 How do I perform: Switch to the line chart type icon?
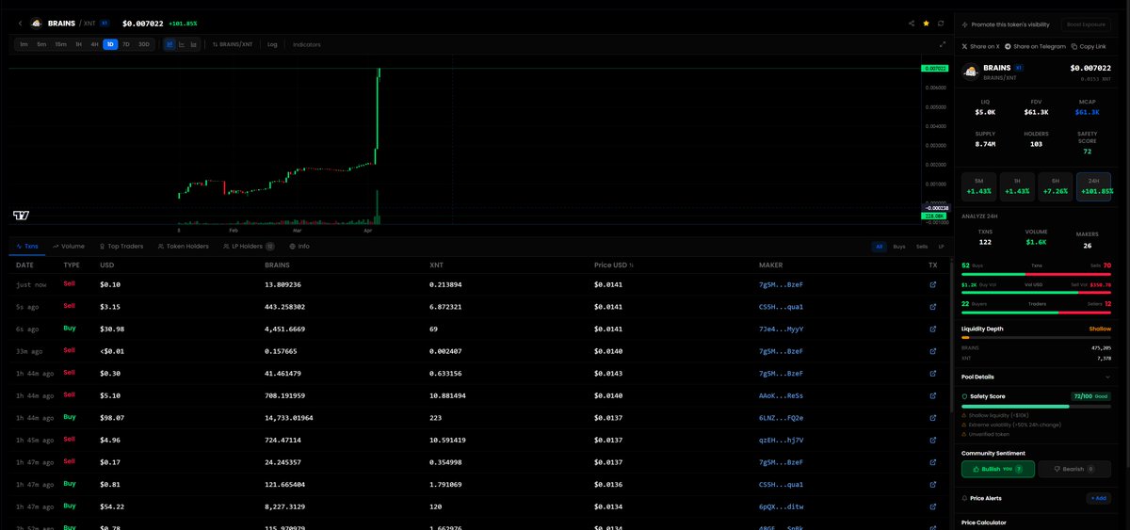[x=182, y=44]
